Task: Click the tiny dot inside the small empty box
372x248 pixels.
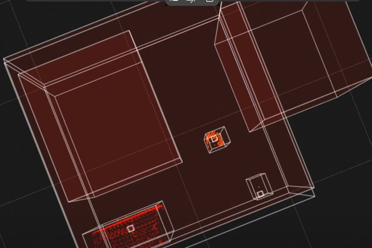Action: pyautogui.click(x=259, y=187)
